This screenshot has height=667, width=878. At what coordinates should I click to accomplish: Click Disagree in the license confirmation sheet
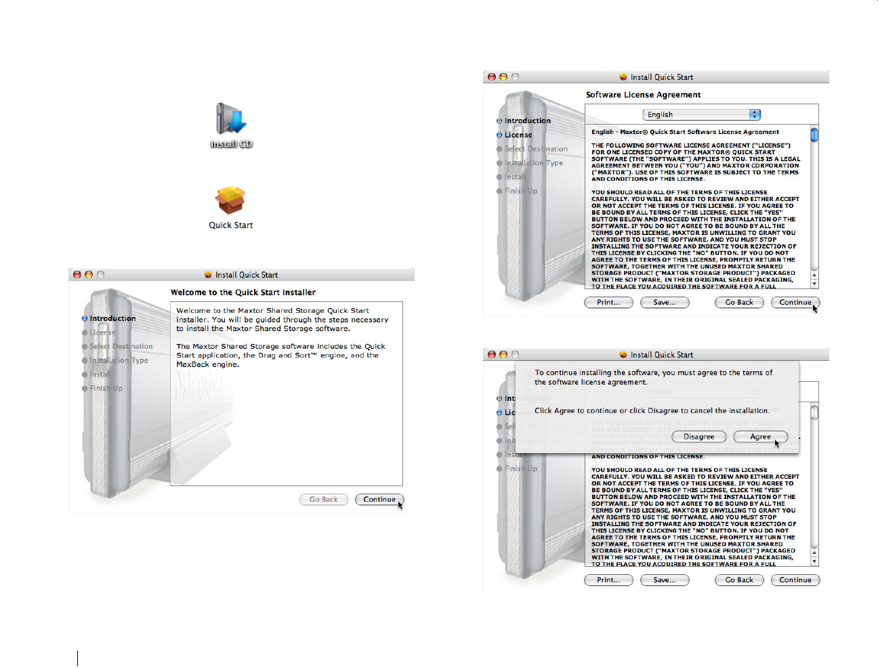(x=698, y=437)
